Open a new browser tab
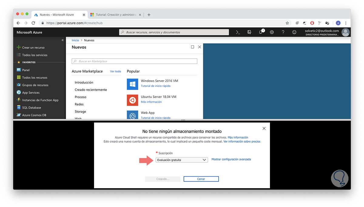Image resolution: width=364 pixels, height=207 pixels. [x=149, y=15]
